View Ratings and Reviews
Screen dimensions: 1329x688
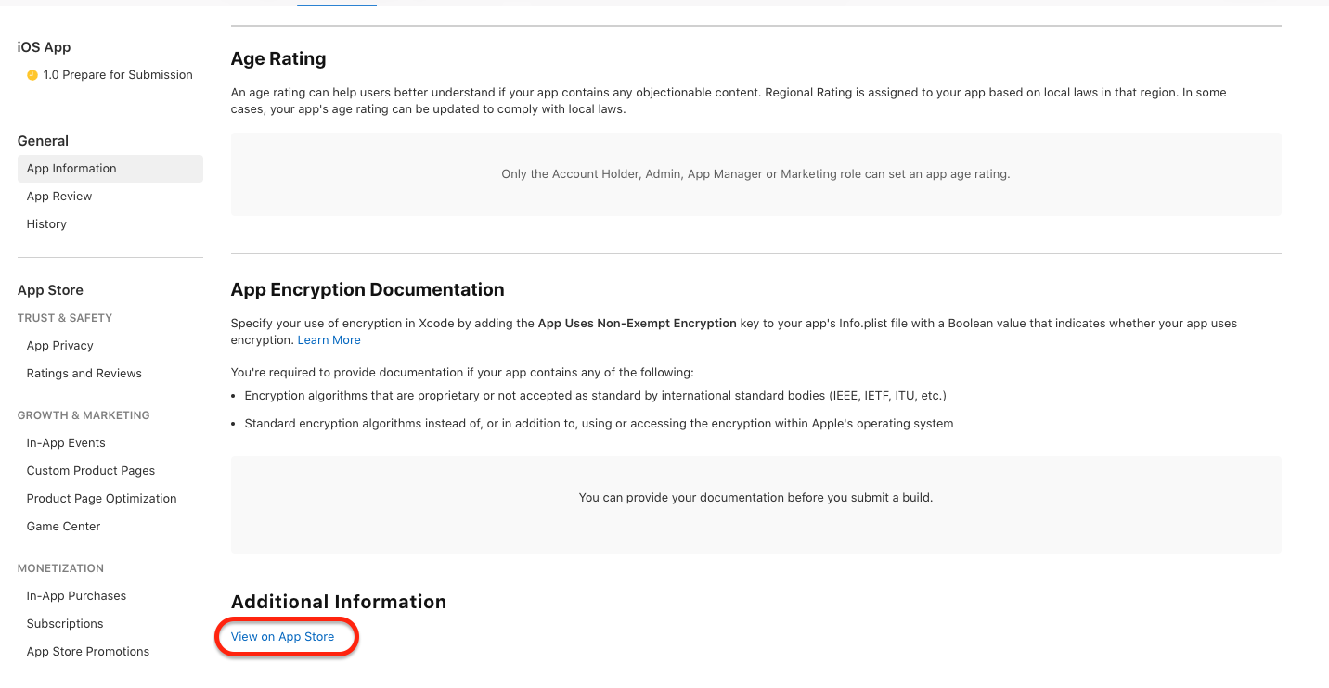click(84, 373)
